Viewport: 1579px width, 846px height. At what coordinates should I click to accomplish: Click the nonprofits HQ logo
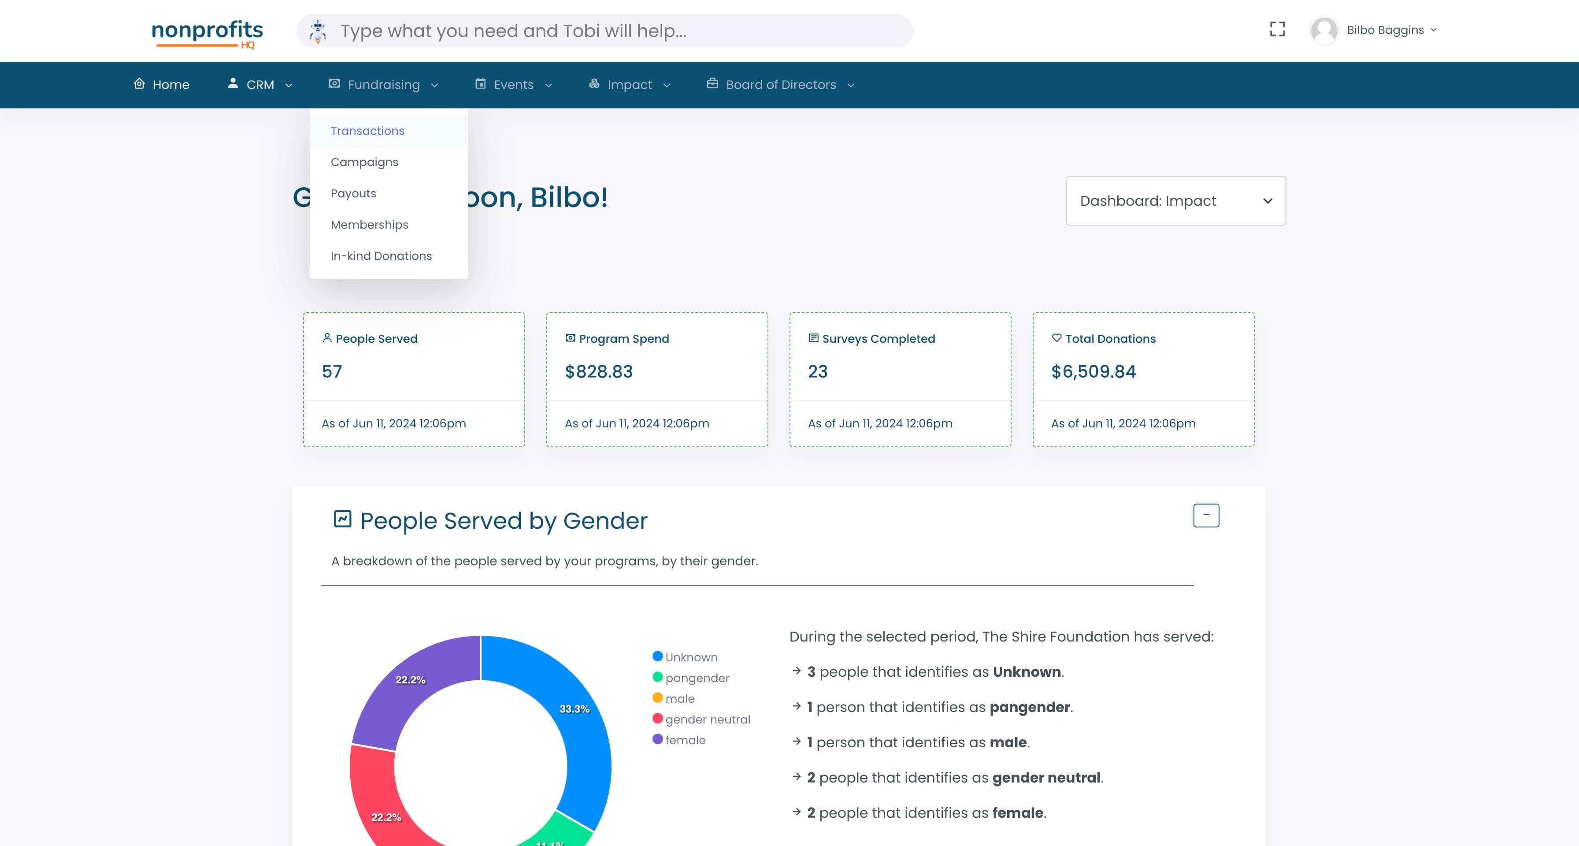pos(207,34)
